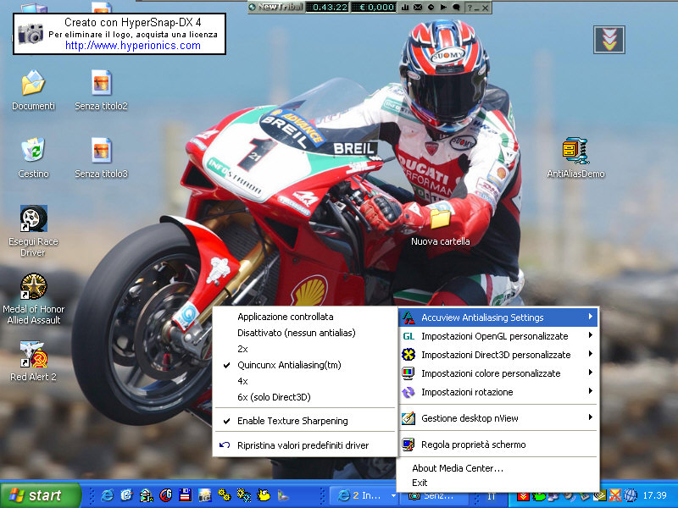Click the NewTribal clock icon
The image size is (678, 508).
[x=431, y=8]
